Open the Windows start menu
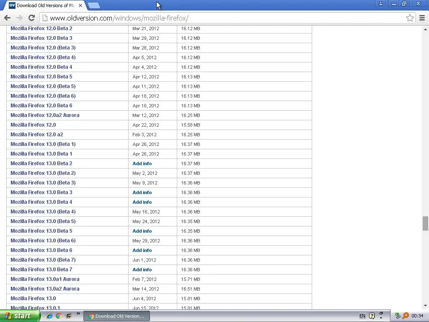Viewport: 429px width, 322px height. (20, 316)
